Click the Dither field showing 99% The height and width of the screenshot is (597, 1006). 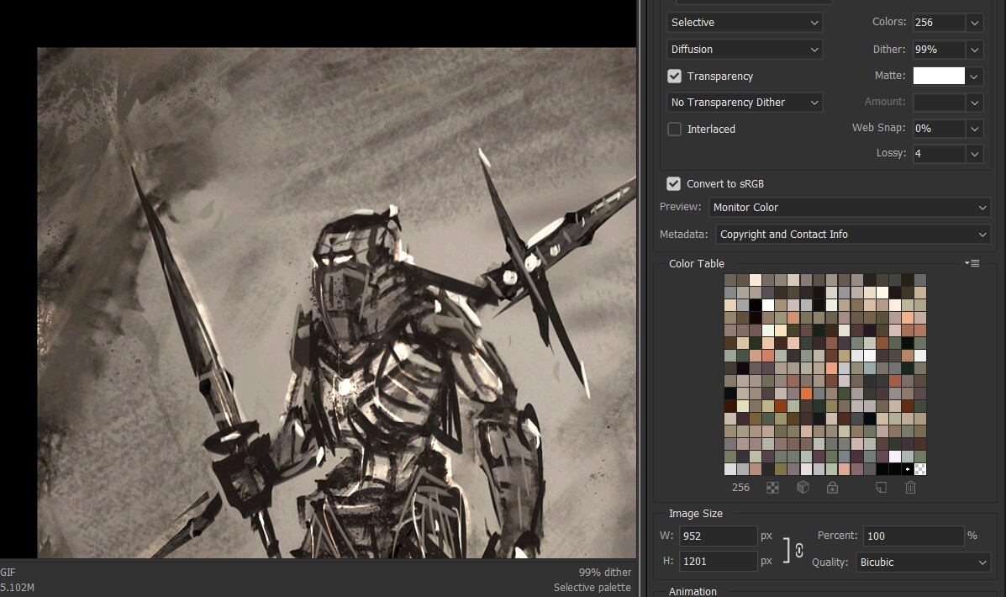[x=939, y=50]
